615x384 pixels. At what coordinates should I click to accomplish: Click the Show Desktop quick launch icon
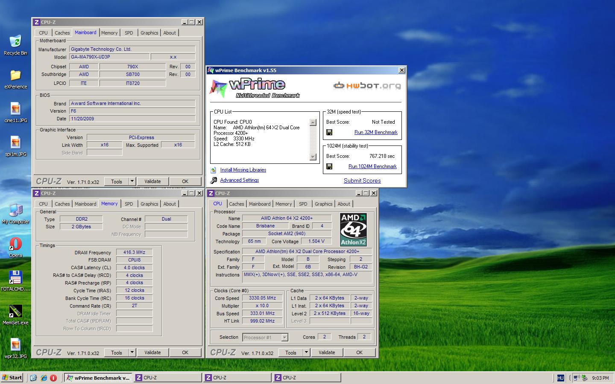33,378
